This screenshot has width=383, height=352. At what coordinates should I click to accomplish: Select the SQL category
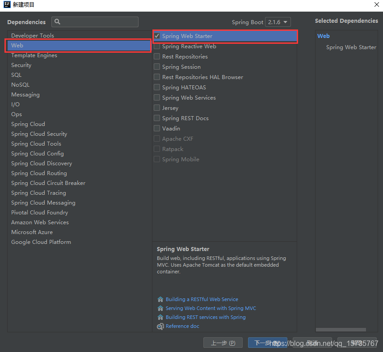[x=80, y=75]
